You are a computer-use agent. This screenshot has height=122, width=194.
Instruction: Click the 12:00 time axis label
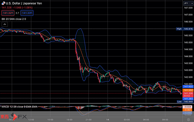point(31,120)
